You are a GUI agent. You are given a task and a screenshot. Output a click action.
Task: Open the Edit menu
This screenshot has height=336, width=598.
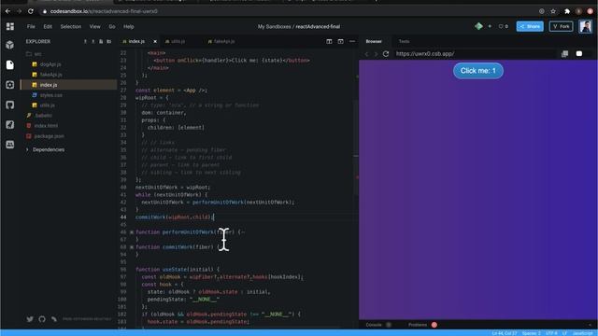coord(48,27)
